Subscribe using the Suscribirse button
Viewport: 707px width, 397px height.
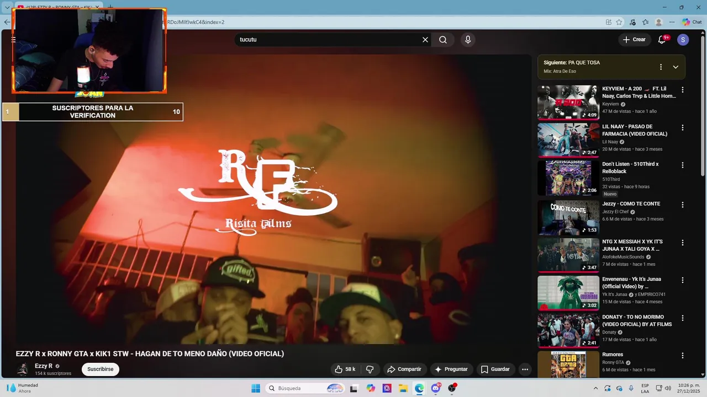click(x=101, y=369)
